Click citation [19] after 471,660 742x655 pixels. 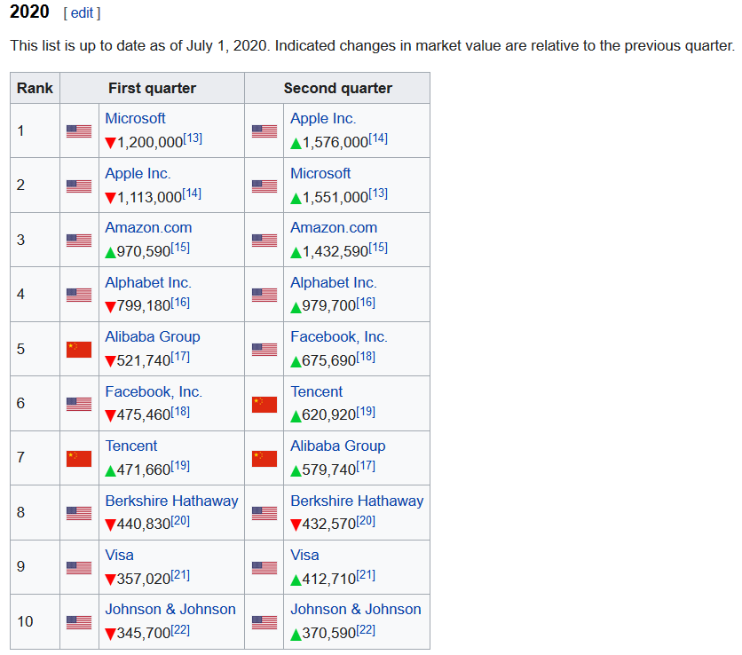180,466
